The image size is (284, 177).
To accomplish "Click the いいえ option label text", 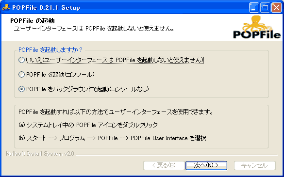I will coord(115,60).
